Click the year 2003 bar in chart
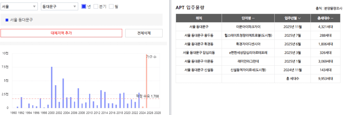 point(63,93)
